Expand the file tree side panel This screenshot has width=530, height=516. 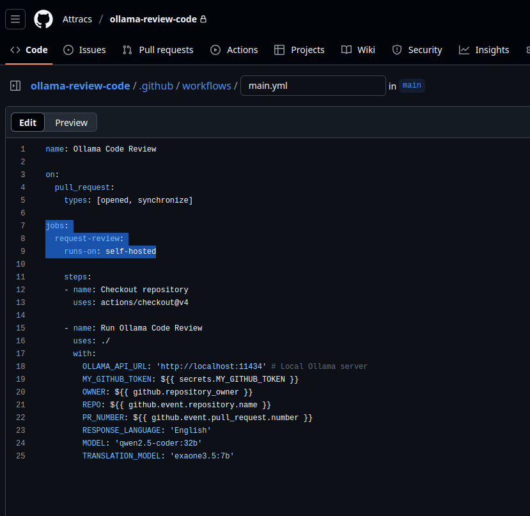15,86
